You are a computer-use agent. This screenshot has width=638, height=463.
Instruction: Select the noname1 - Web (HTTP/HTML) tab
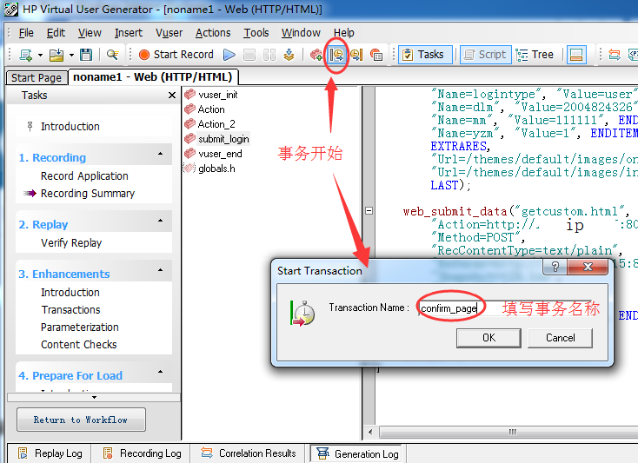[x=153, y=76]
